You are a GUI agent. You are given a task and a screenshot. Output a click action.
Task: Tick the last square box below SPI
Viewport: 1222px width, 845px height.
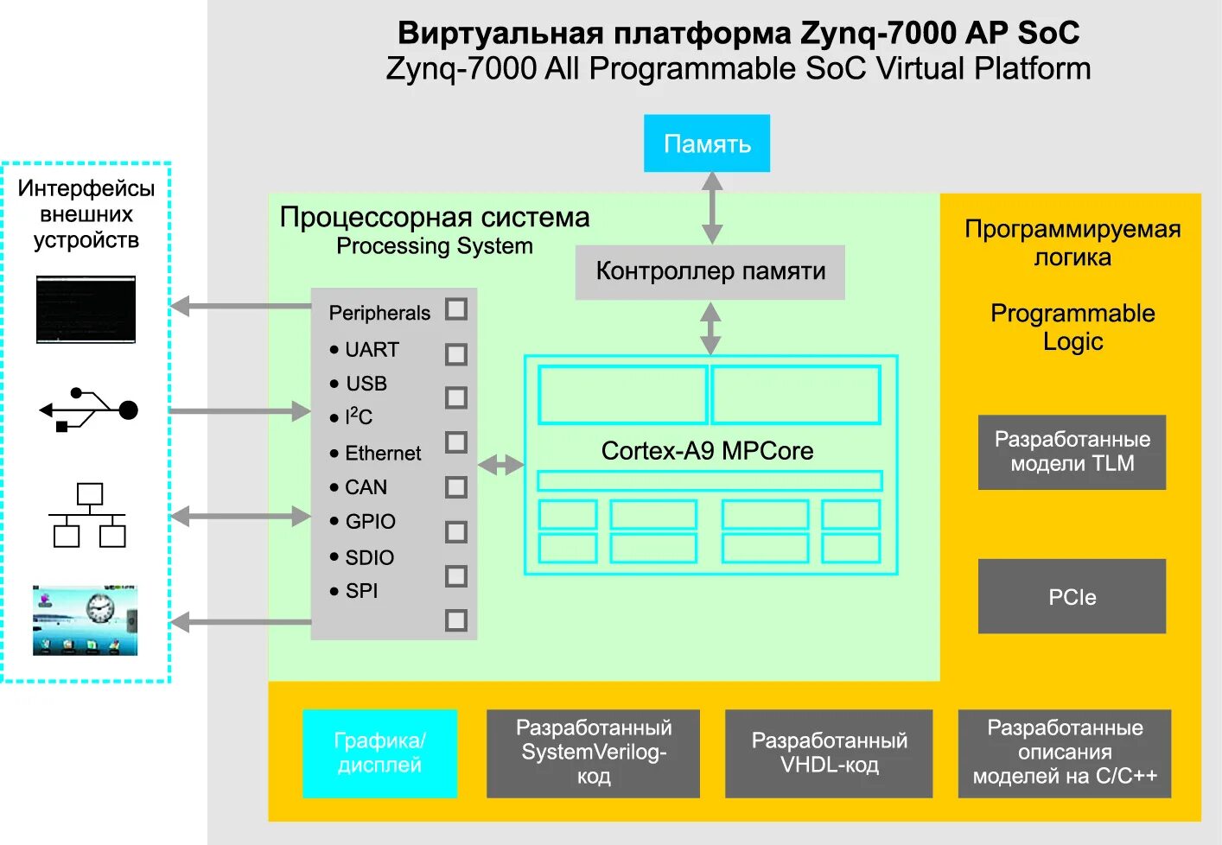456,620
